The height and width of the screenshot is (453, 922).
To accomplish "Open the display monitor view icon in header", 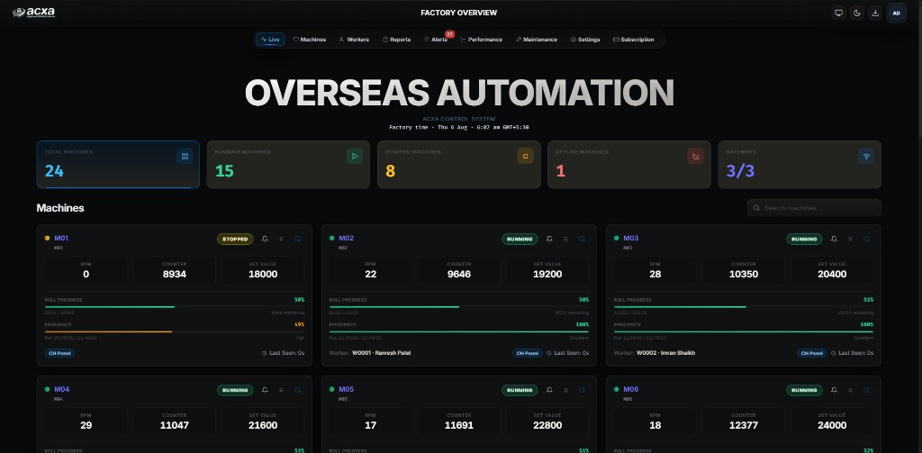I will [x=839, y=13].
